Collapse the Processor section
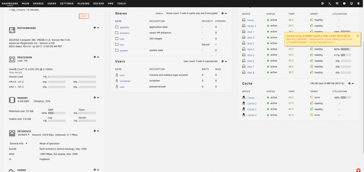The width and height of the screenshot is (364, 172). 98,57
